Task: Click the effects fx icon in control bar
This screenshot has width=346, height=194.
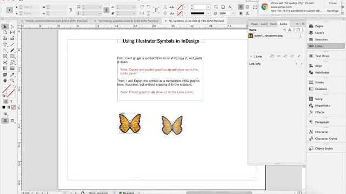Action: [x=230, y=7]
